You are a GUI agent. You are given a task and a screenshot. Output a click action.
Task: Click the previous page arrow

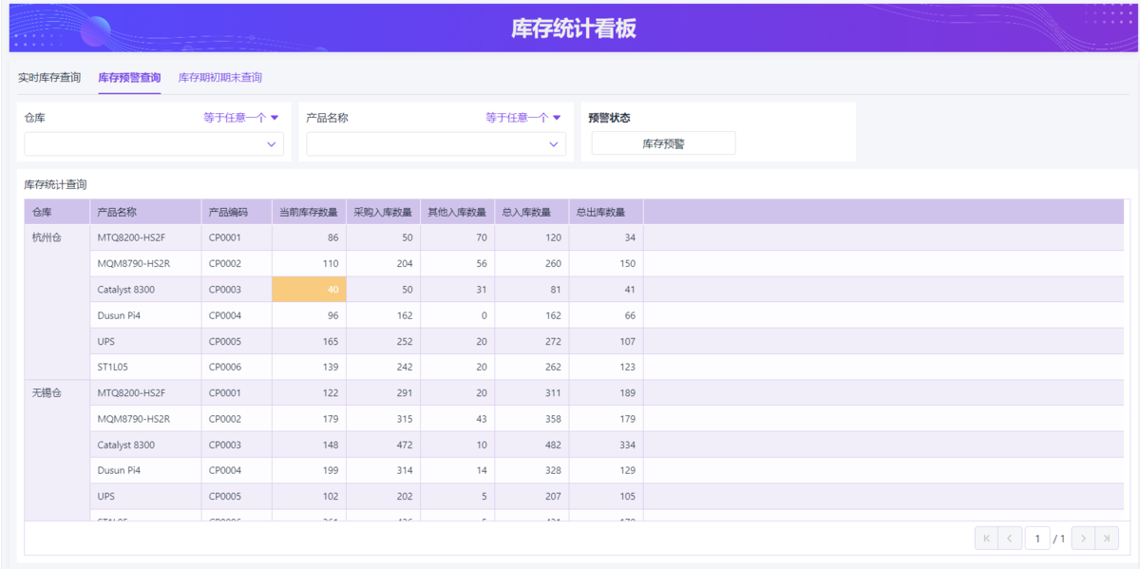1010,539
